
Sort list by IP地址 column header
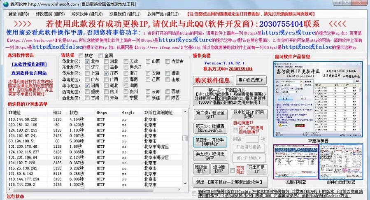coord(27,113)
